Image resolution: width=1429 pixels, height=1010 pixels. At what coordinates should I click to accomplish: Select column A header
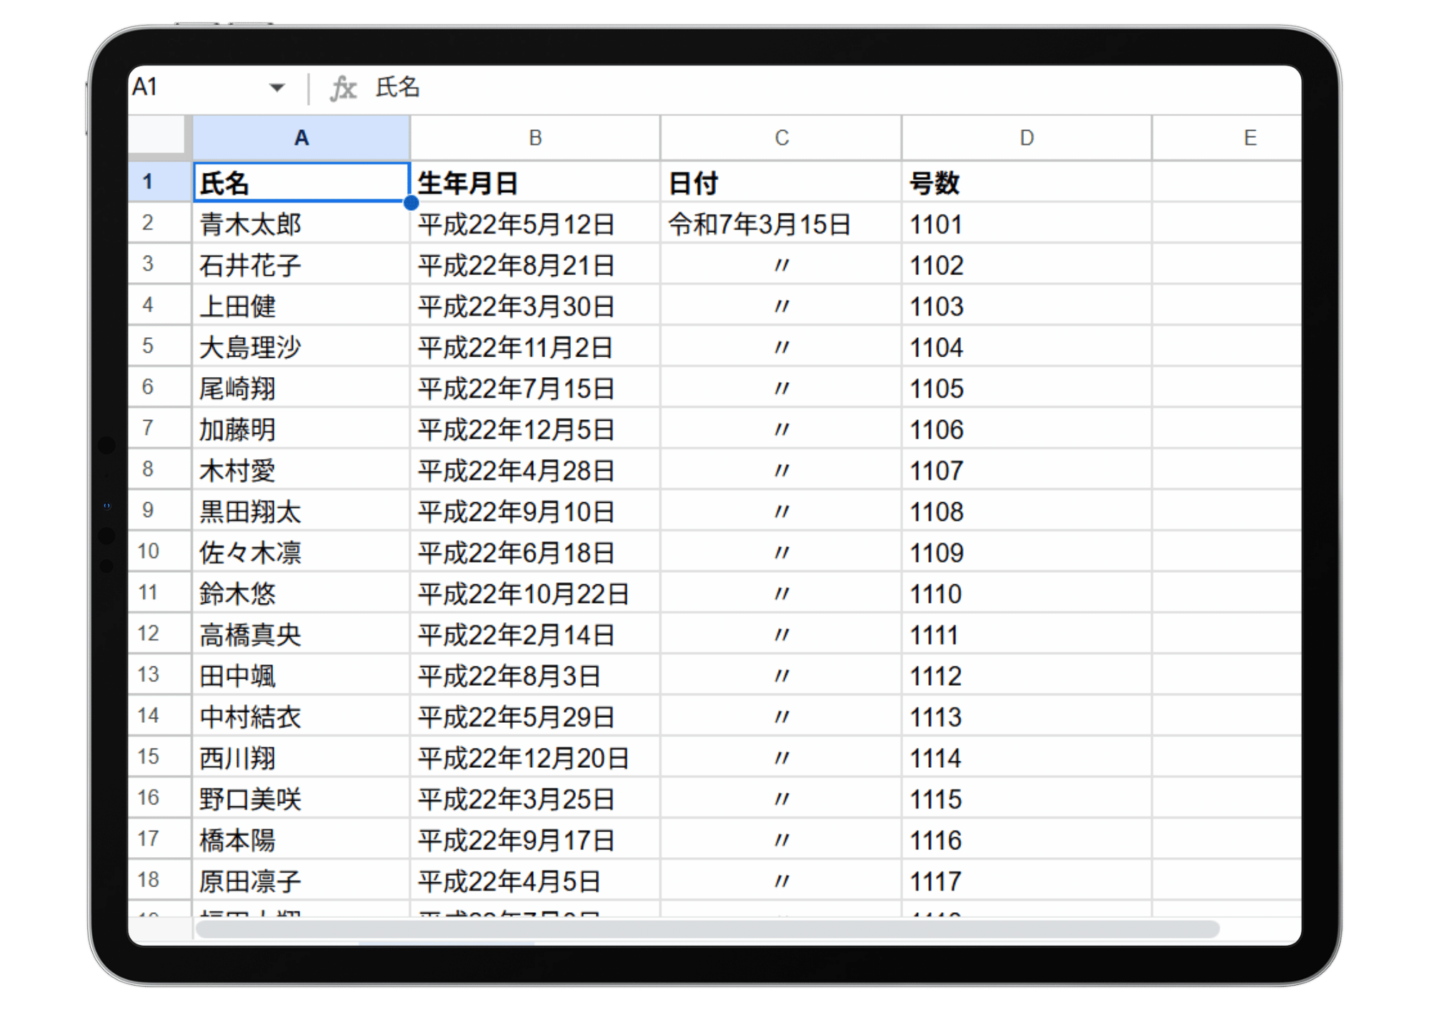pos(301,138)
